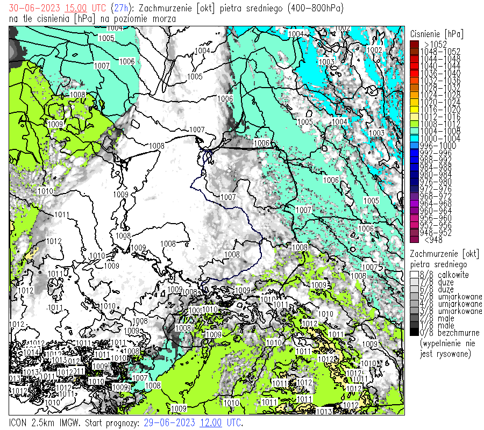The image size is (484, 430).
Task: Pick the 1000-1004 hPa cyan swatch
Action: point(414,138)
